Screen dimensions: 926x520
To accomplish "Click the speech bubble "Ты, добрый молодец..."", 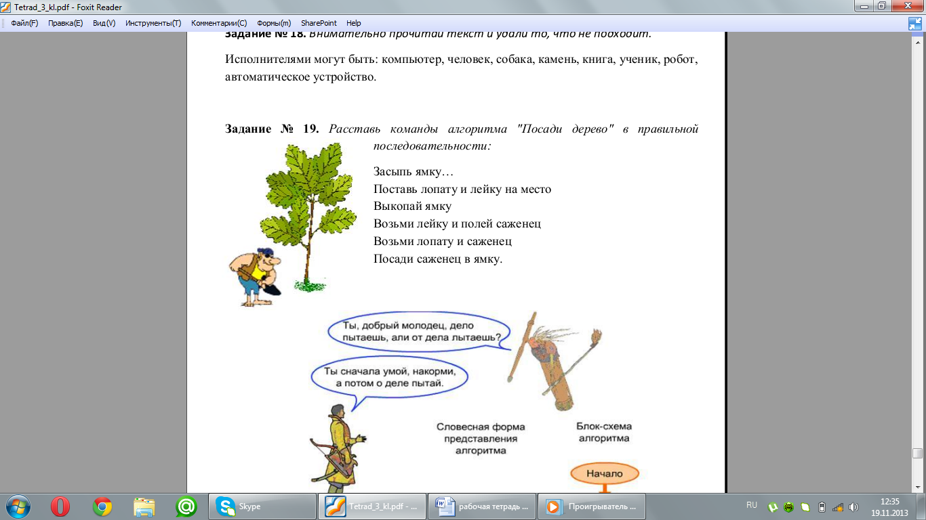I will click(x=419, y=330).
